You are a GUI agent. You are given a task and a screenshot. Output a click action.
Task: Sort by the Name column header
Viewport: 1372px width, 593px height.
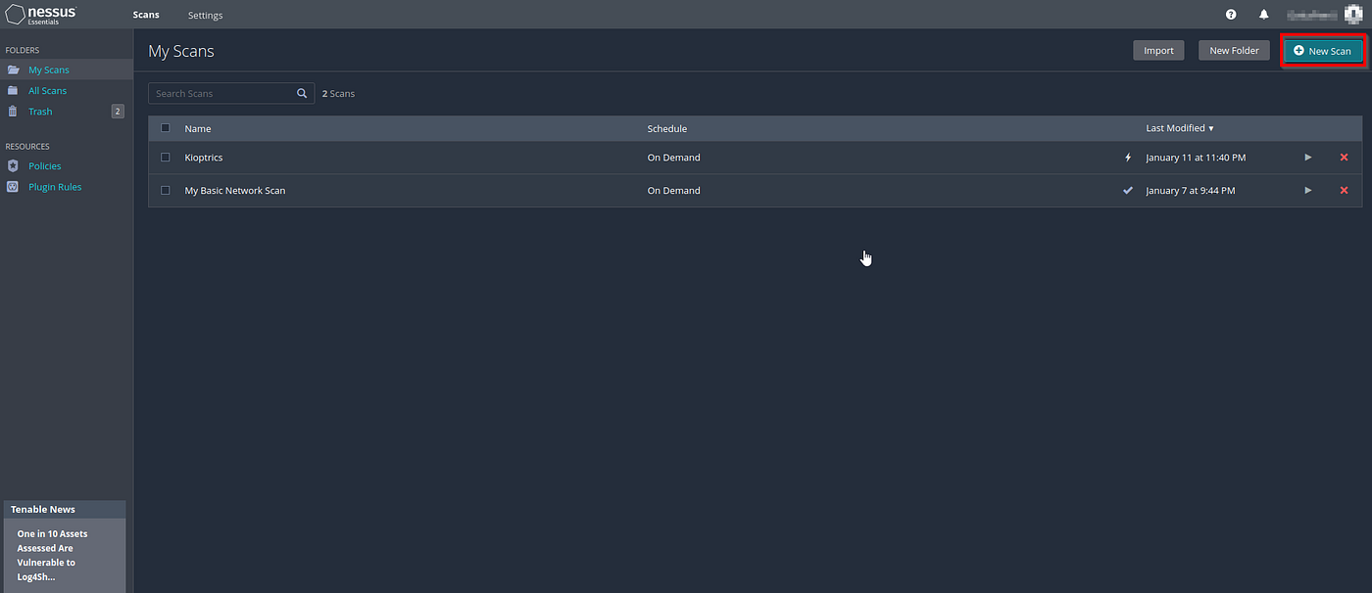coord(198,129)
